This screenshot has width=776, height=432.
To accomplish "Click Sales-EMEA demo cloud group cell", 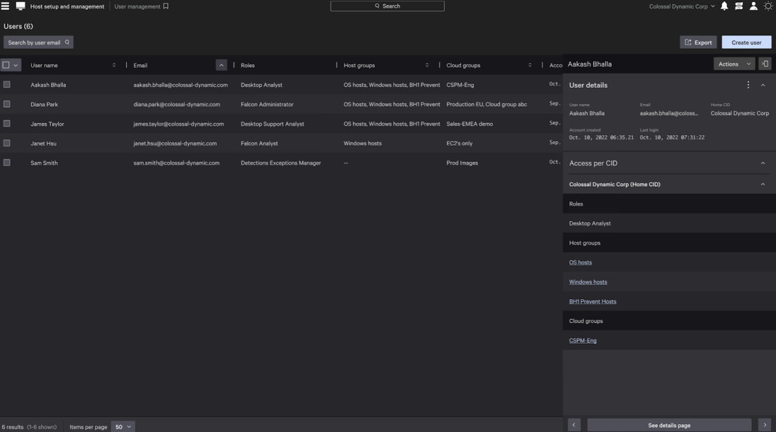I will tap(470, 124).
